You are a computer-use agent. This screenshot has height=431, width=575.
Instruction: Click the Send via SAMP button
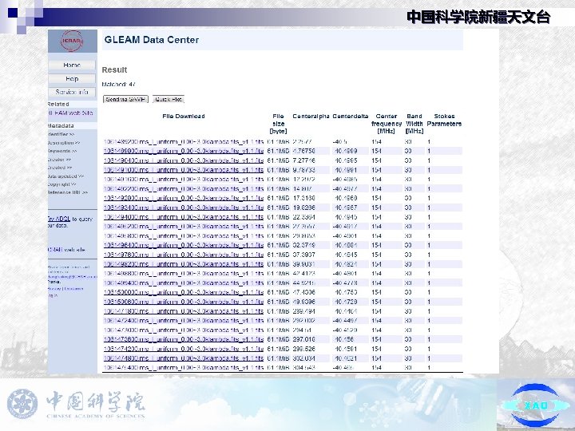(x=126, y=99)
